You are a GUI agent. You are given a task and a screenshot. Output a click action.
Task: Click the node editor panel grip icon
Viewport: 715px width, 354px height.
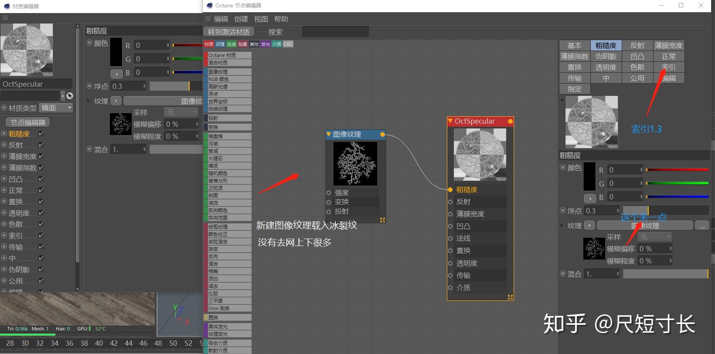point(208,19)
